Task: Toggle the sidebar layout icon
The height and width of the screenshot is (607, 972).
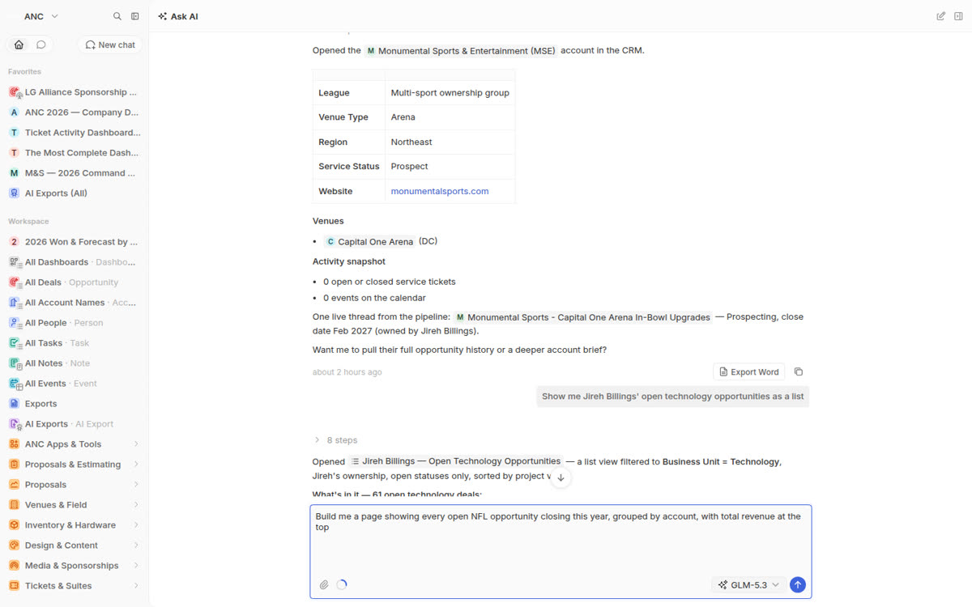Action: coord(135,16)
